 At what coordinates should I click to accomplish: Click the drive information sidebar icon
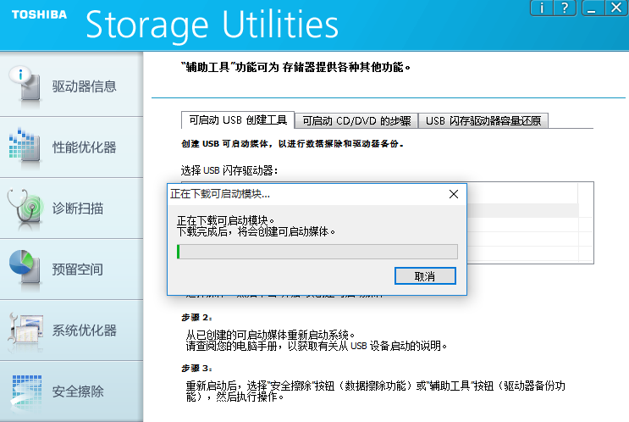coord(24,86)
